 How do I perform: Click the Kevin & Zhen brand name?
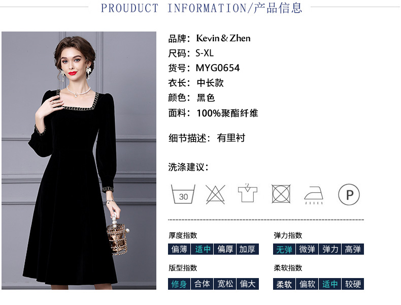tap(223, 39)
